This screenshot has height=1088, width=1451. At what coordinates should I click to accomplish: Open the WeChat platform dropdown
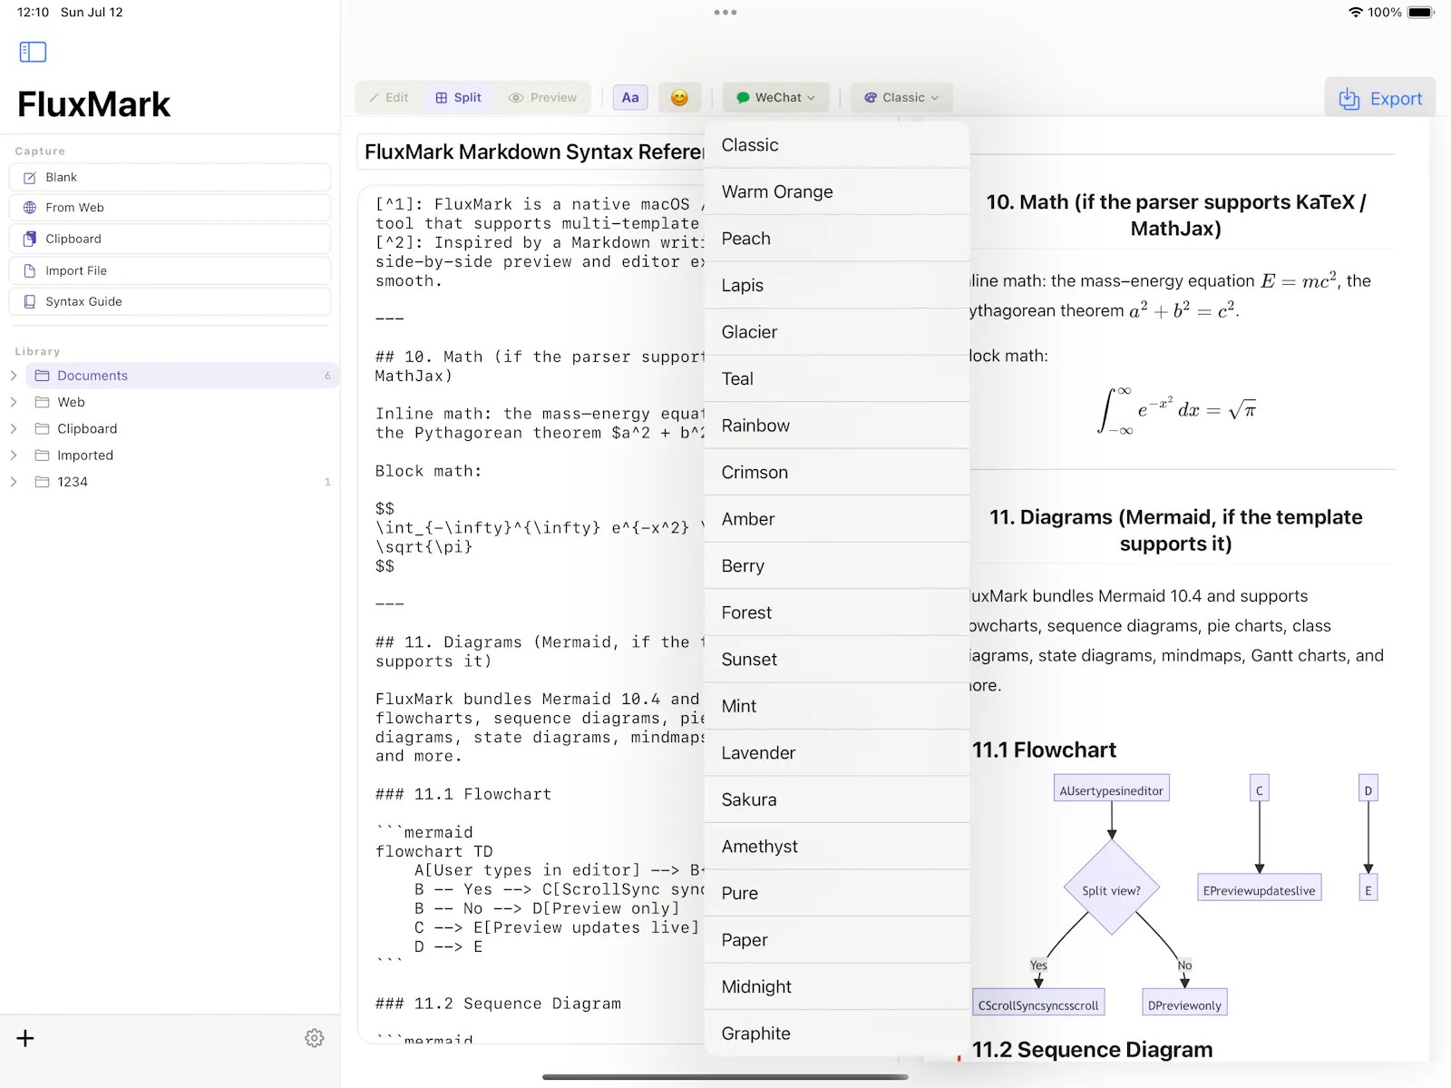[x=775, y=98]
